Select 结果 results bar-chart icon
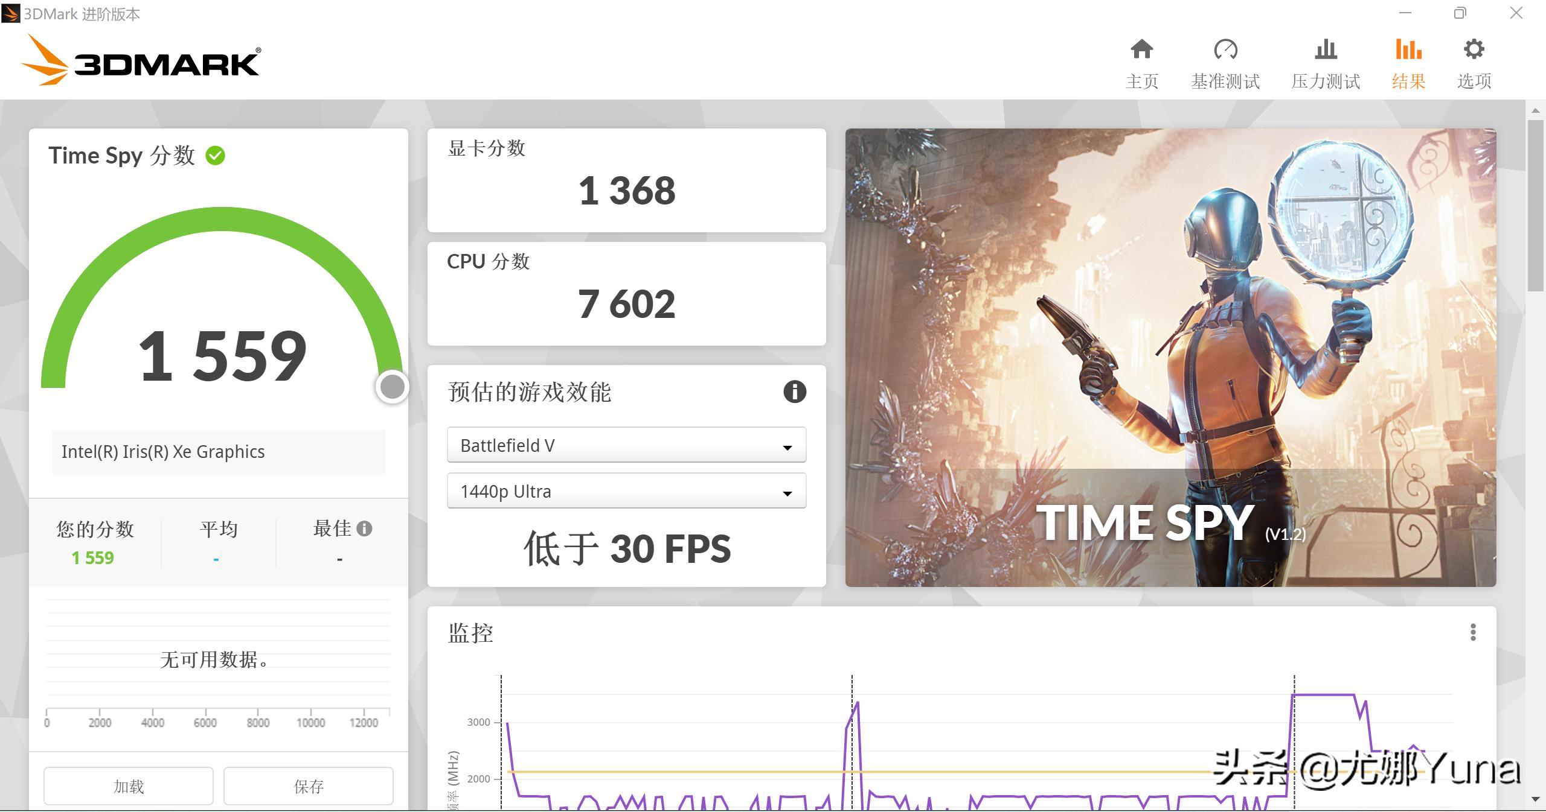 [1408, 49]
